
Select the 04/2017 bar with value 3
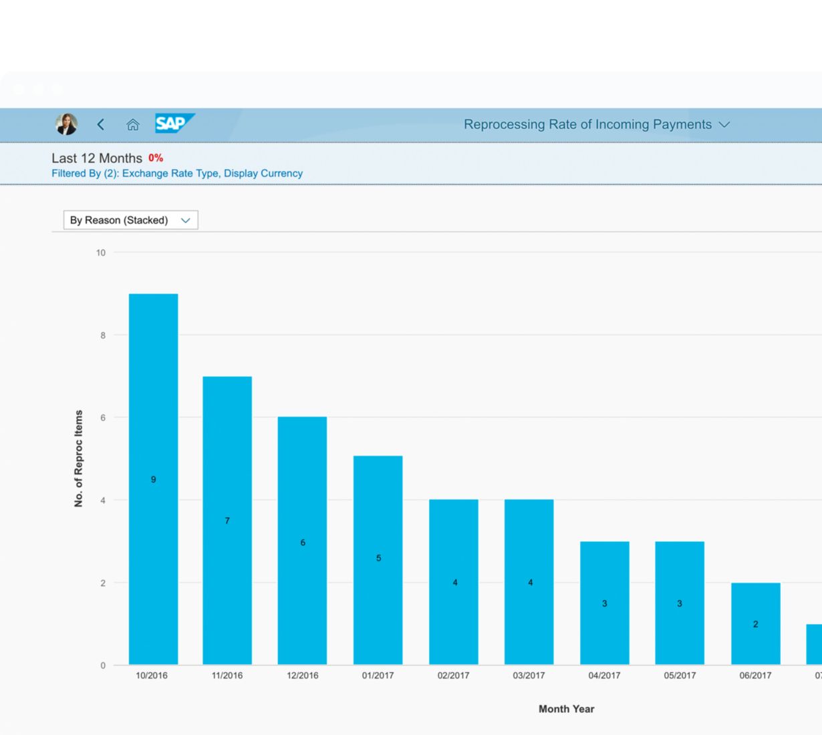[604, 603]
